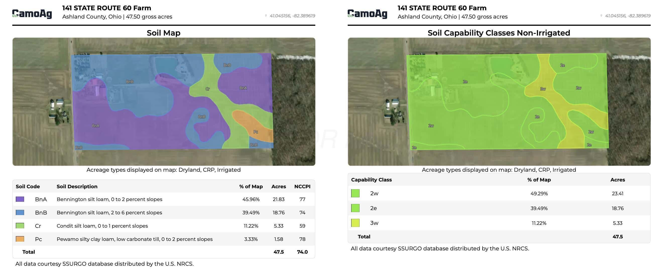Click the 2w capability class swatch
Screen dimensions: 660x277
355,193
